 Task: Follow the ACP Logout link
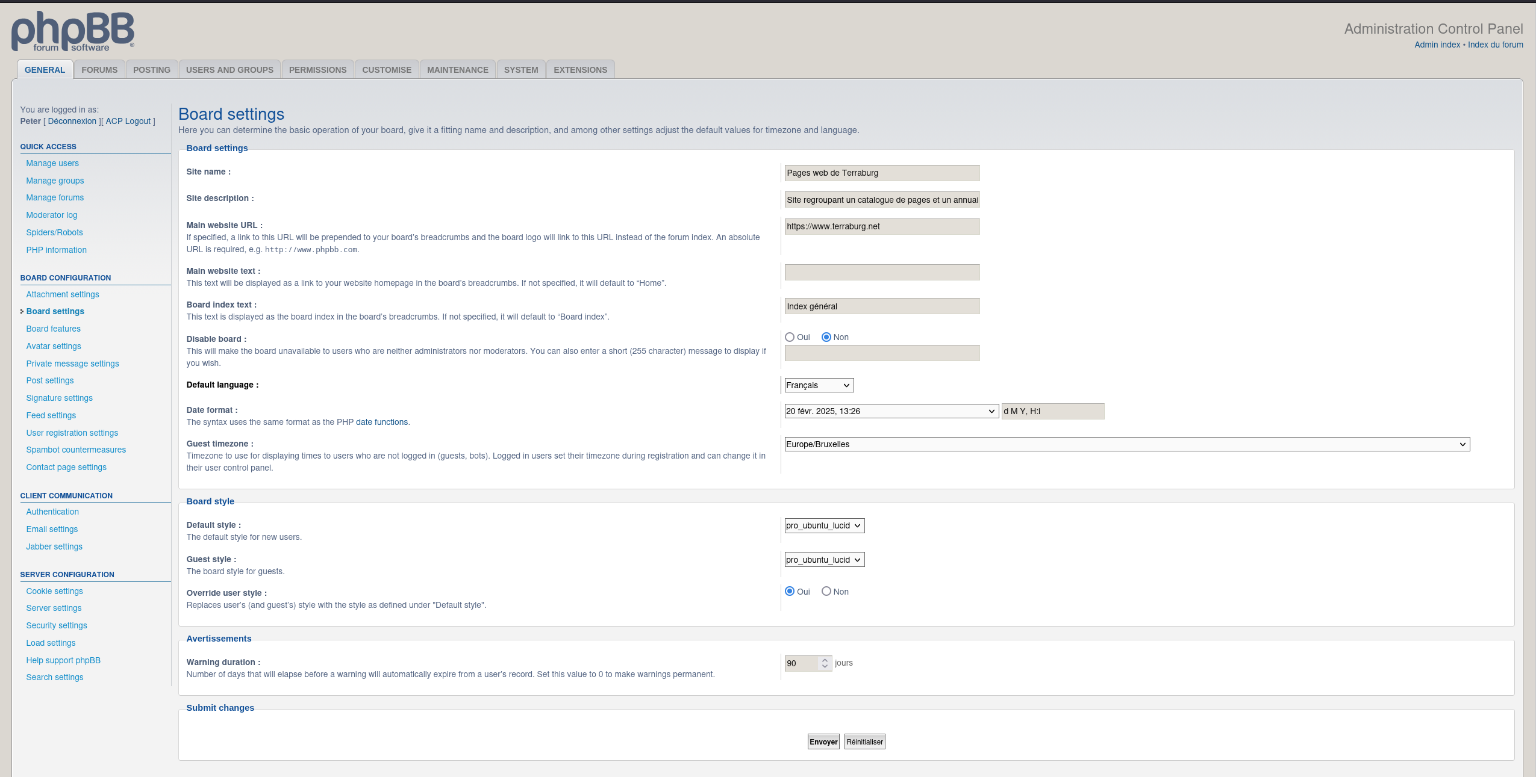point(128,121)
